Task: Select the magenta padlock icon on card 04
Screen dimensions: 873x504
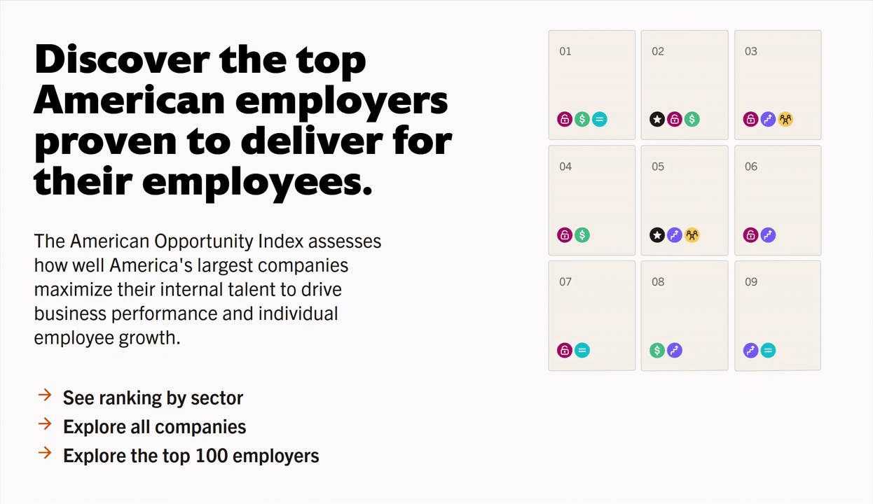Action: [564, 234]
